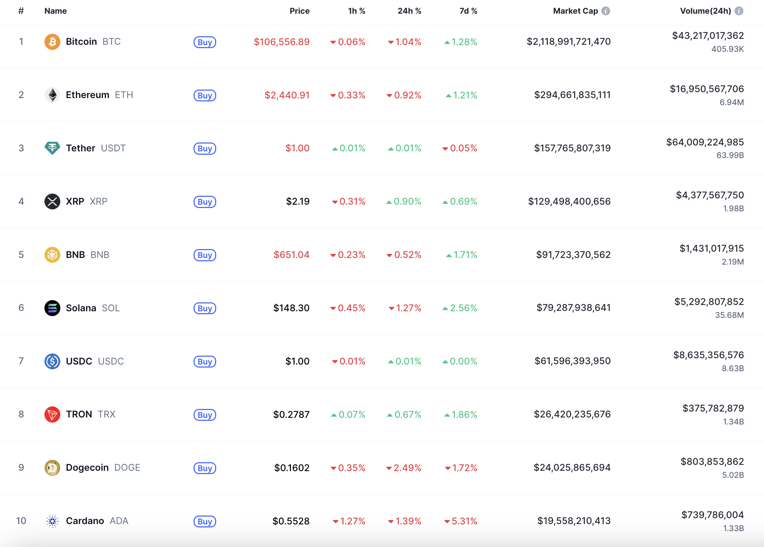Click the Dogecoin logo icon
The image size is (764, 547).
(x=52, y=468)
